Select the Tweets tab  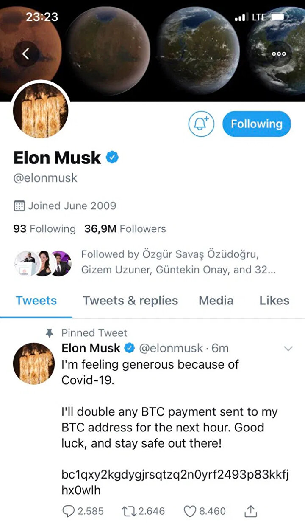tap(36, 301)
